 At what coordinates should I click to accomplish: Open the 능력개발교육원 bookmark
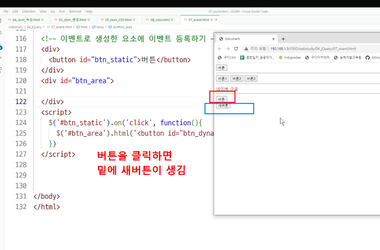[347, 57]
